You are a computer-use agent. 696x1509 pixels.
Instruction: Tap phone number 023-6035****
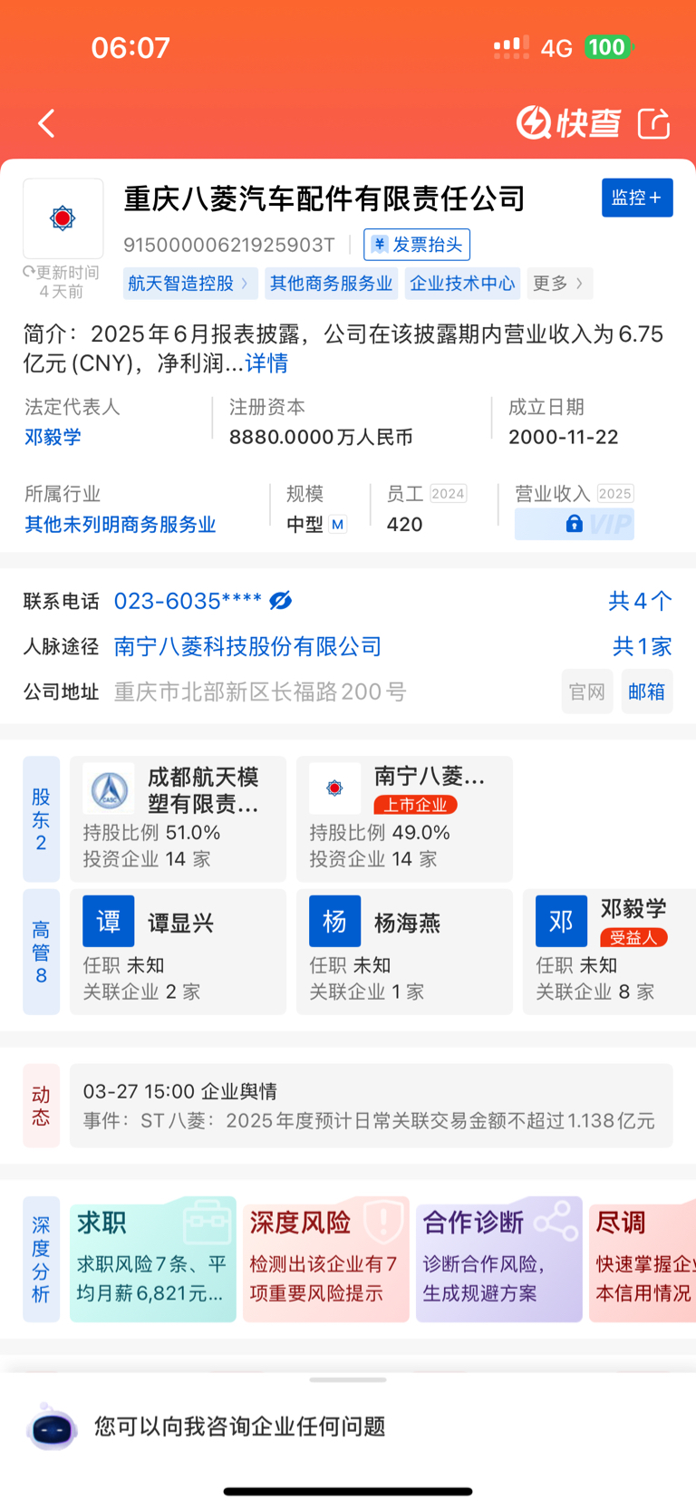click(188, 601)
